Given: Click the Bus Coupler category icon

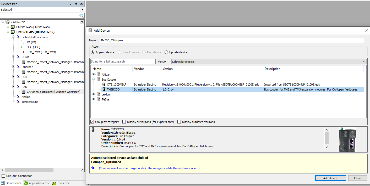Looking at the screenshot, I should click(x=99, y=80).
